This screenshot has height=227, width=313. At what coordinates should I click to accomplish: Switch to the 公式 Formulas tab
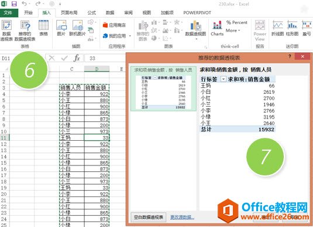(92, 13)
